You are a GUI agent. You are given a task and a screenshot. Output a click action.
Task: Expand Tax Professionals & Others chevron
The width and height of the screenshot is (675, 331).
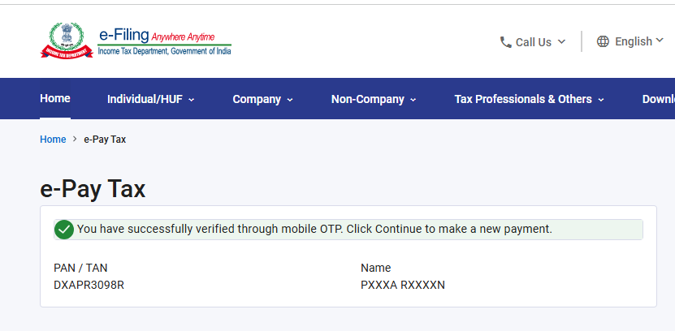(x=601, y=100)
